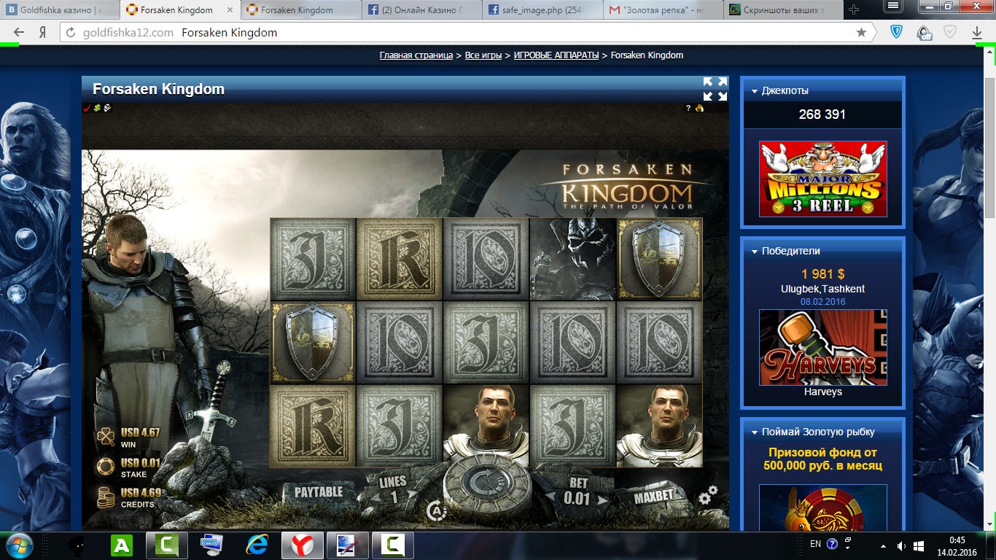Image resolution: width=996 pixels, height=560 pixels.
Task: Open game help with the question mark icon
Action: point(688,108)
